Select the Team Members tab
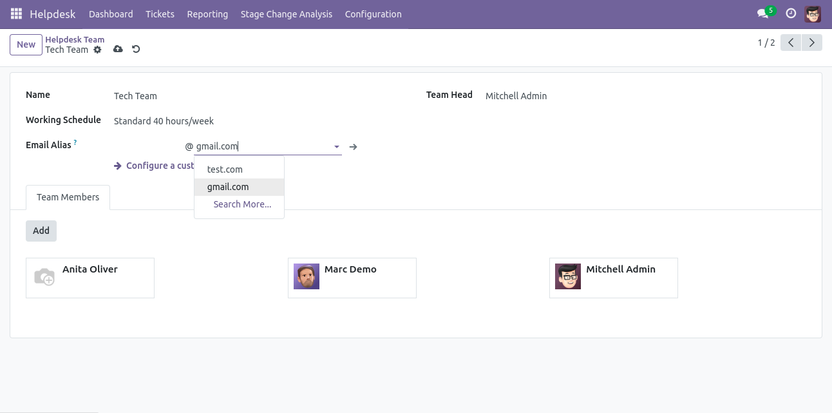The width and height of the screenshot is (832, 413). (68, 197)
